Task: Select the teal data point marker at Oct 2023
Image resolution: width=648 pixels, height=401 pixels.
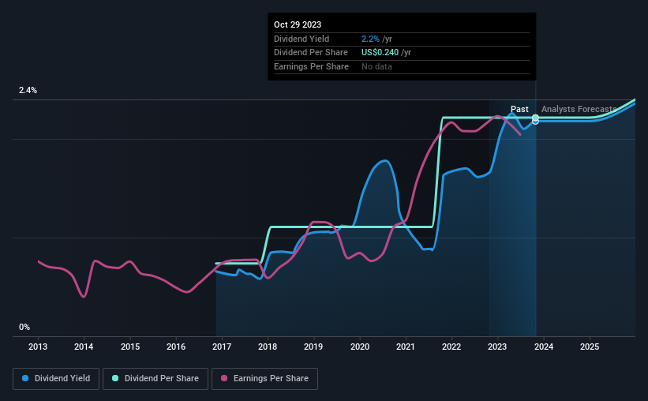Action: [x=535, y=118]
